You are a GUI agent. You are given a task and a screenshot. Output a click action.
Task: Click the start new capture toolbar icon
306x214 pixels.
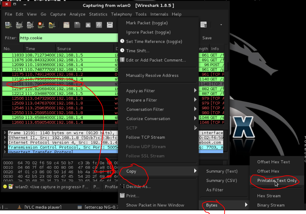(30, 25)
